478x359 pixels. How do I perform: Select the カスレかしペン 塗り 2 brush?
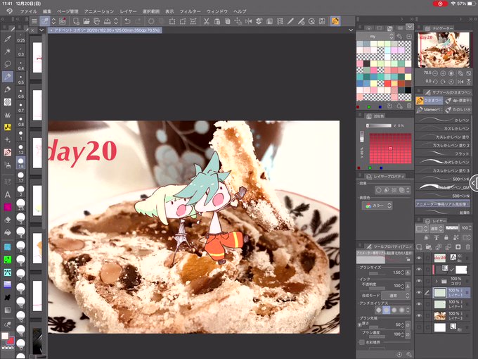(443, 145)
